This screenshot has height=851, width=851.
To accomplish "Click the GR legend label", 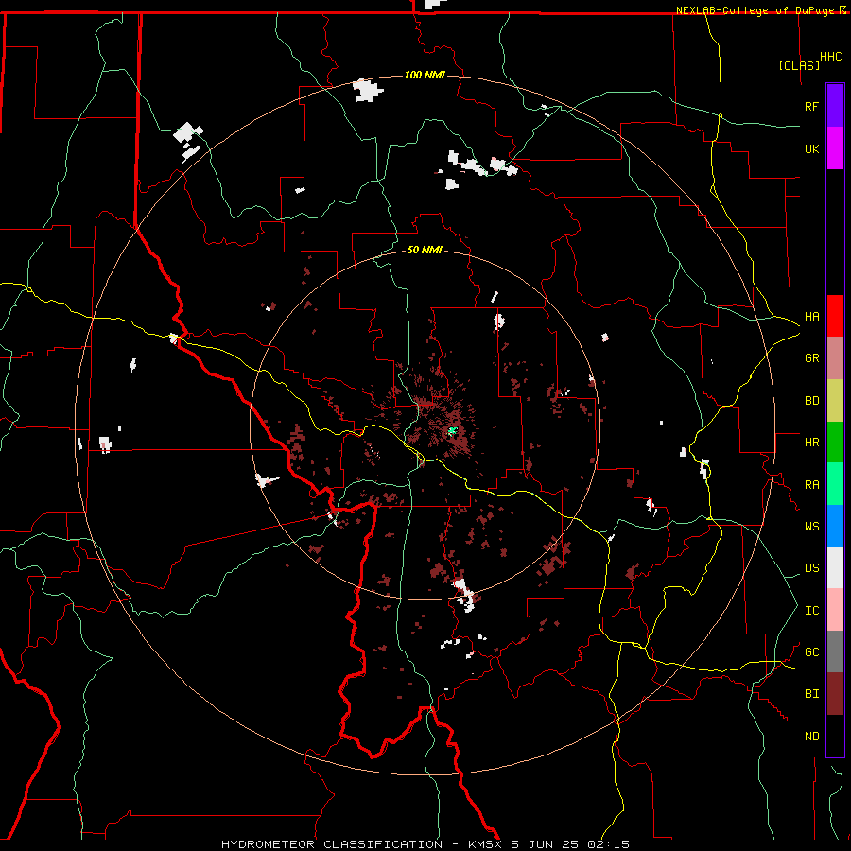I will [x=811, y=358].
